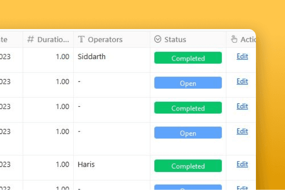Image resolution: width=285 pixels, height=190 pixels.
Task: Open the Edit link for Siddarth's row
Action: pos(242,57)
